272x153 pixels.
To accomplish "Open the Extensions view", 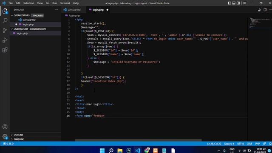I will (5, 50).
